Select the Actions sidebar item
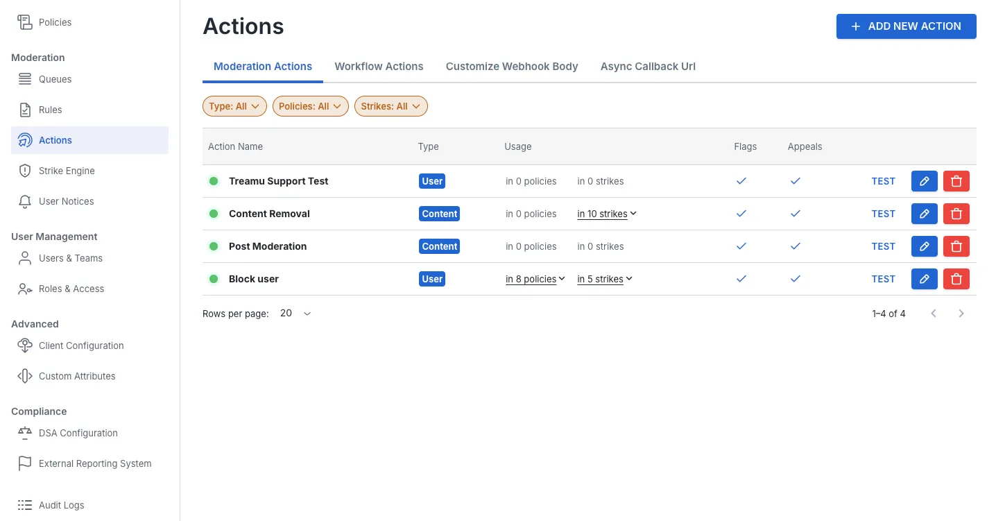996x521 pixels. [x=89, y=140]
